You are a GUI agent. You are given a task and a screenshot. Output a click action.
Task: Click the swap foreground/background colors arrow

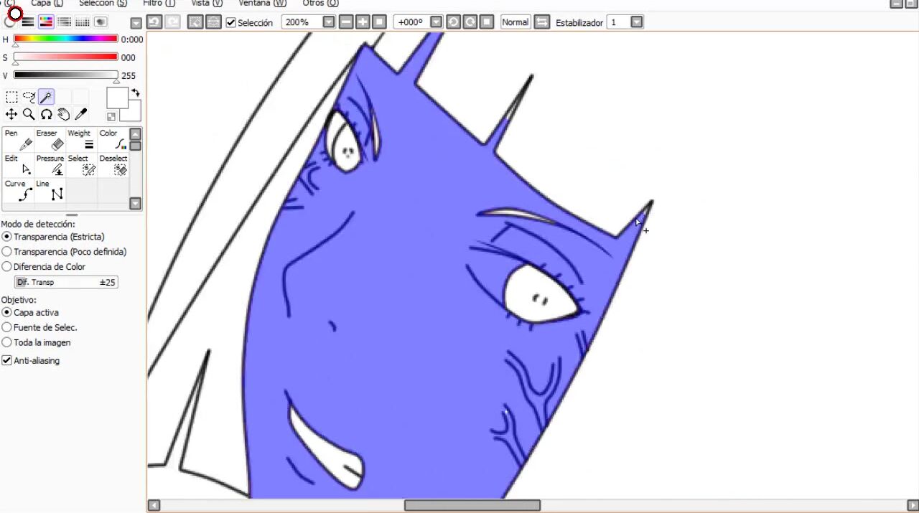pyautogui.click(x=135, y=93)
